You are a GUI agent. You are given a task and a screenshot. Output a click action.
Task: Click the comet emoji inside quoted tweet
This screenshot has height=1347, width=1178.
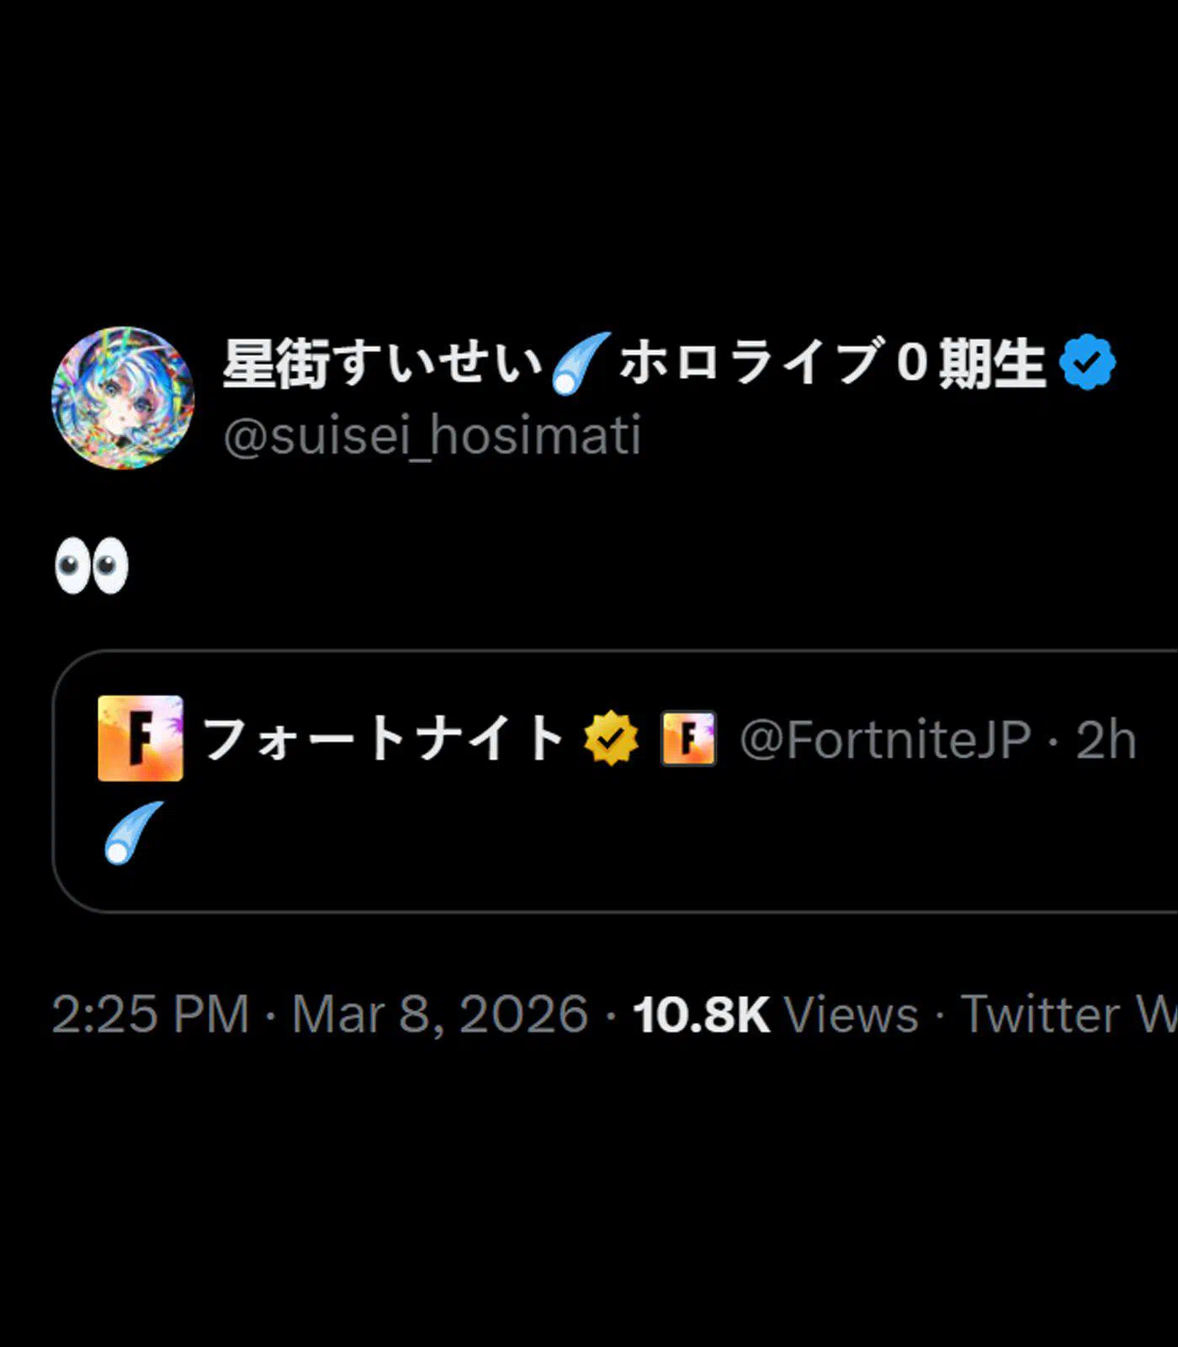(133, 833)
